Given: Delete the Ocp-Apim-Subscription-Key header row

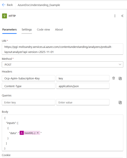Looking at the screenshot, I should (114, 78).
